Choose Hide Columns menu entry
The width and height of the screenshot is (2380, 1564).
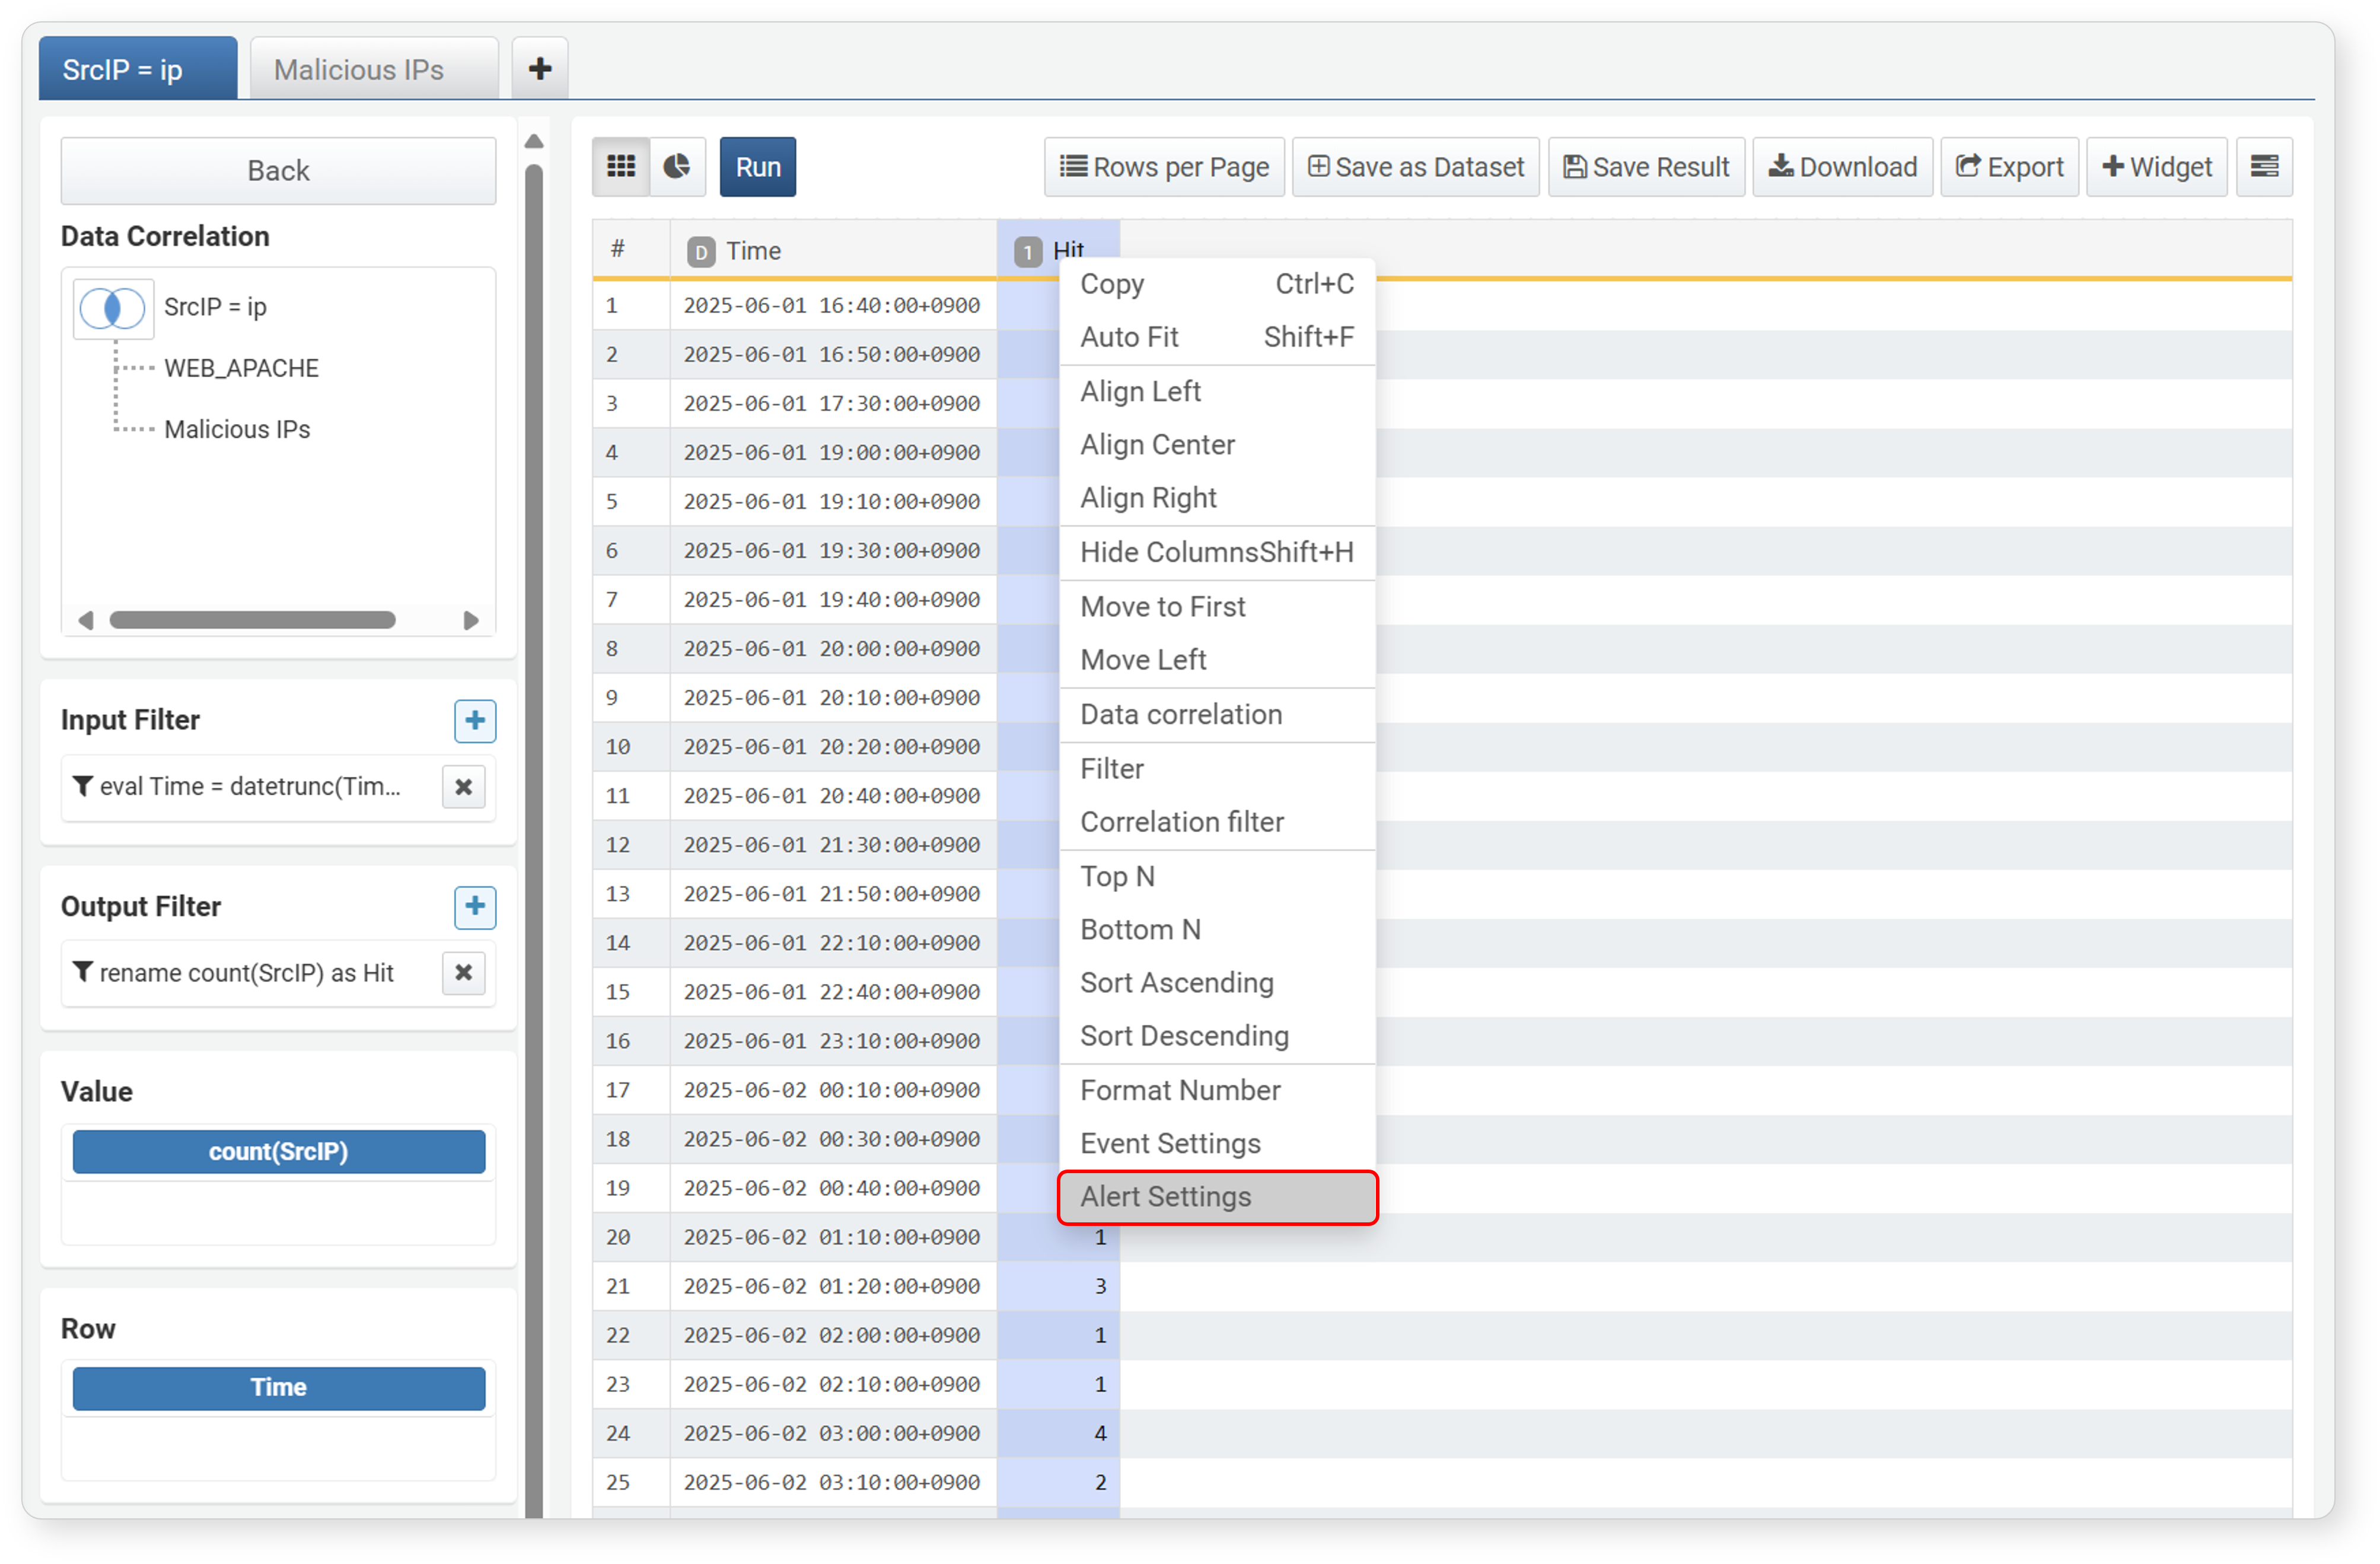[1217, 552]
